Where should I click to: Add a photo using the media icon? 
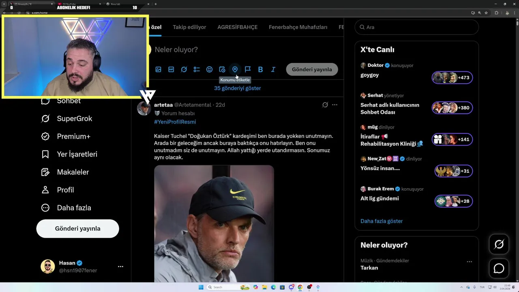[x=158, y=69]
